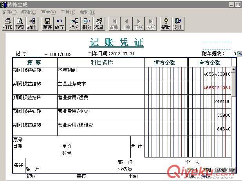This screenshot has width=242, height=181.
Task: Open the 查看(V) menu
Action: tap(48, 12)
